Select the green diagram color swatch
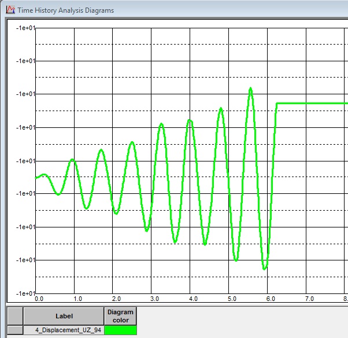348x338 pixels. 120,330
